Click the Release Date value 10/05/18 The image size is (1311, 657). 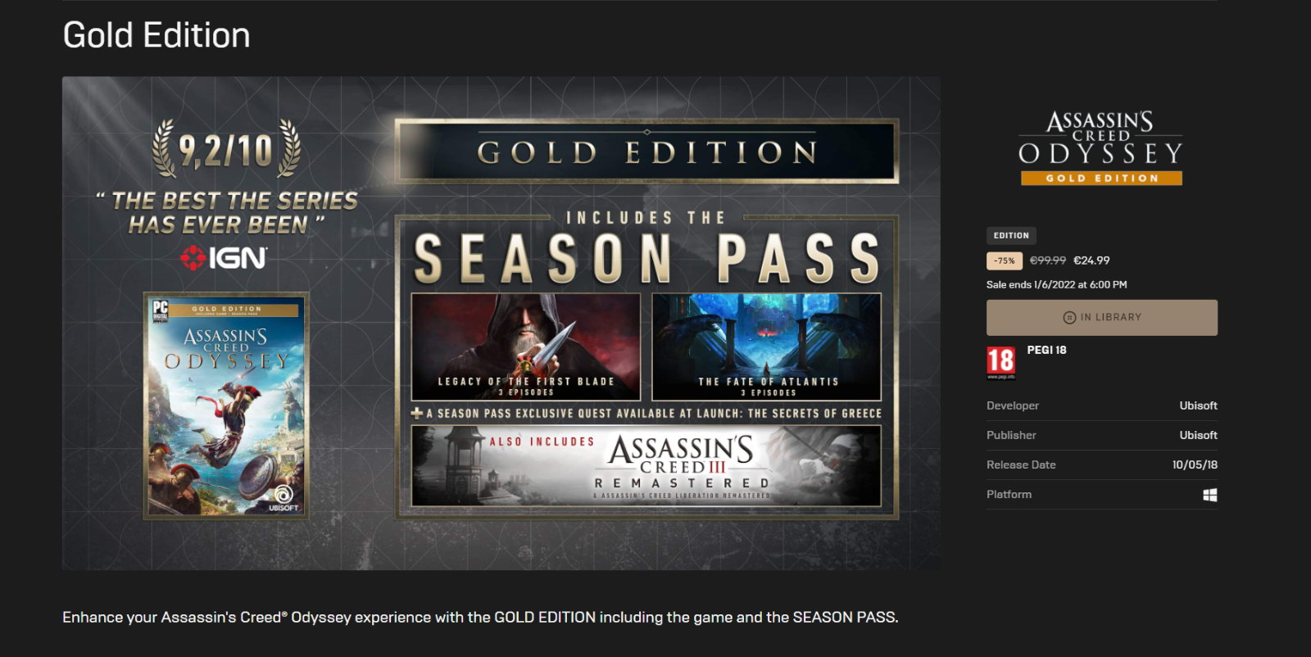1195,464
